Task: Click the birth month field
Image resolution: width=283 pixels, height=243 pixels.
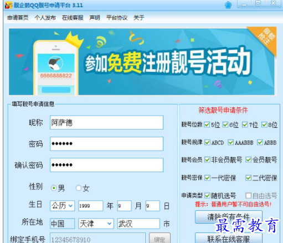Action: coord(125,206)
